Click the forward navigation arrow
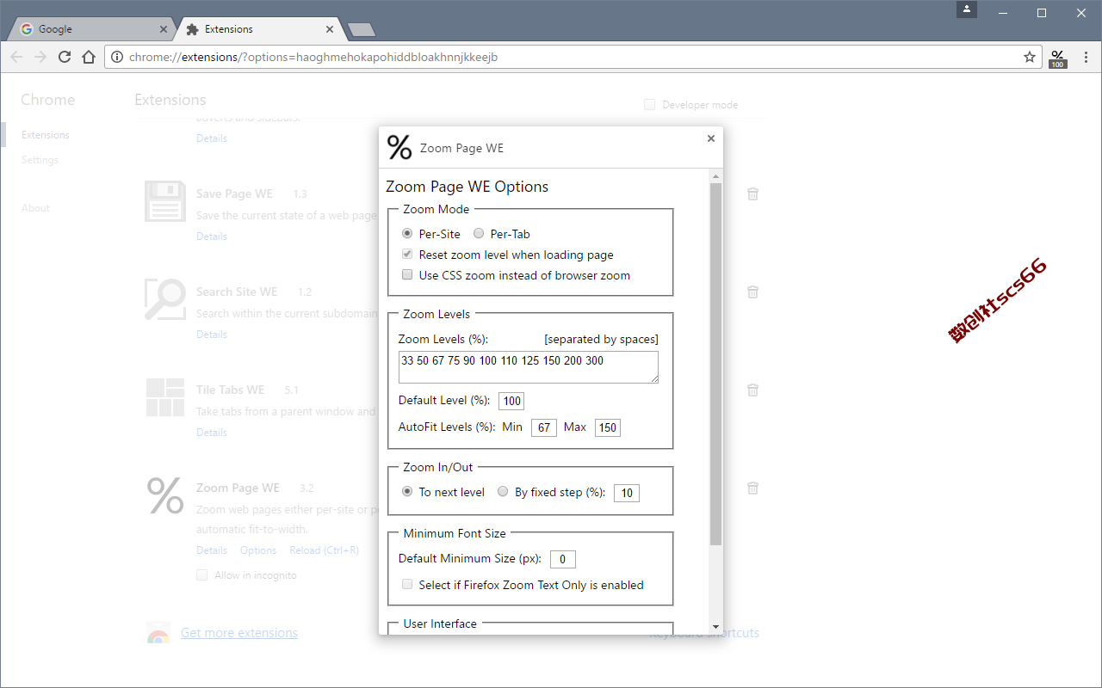This screenshot has height=688, width=1102. [40, 58]
